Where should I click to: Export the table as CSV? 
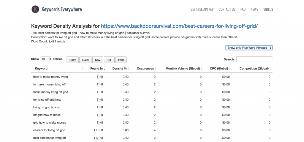pos(98,60)
